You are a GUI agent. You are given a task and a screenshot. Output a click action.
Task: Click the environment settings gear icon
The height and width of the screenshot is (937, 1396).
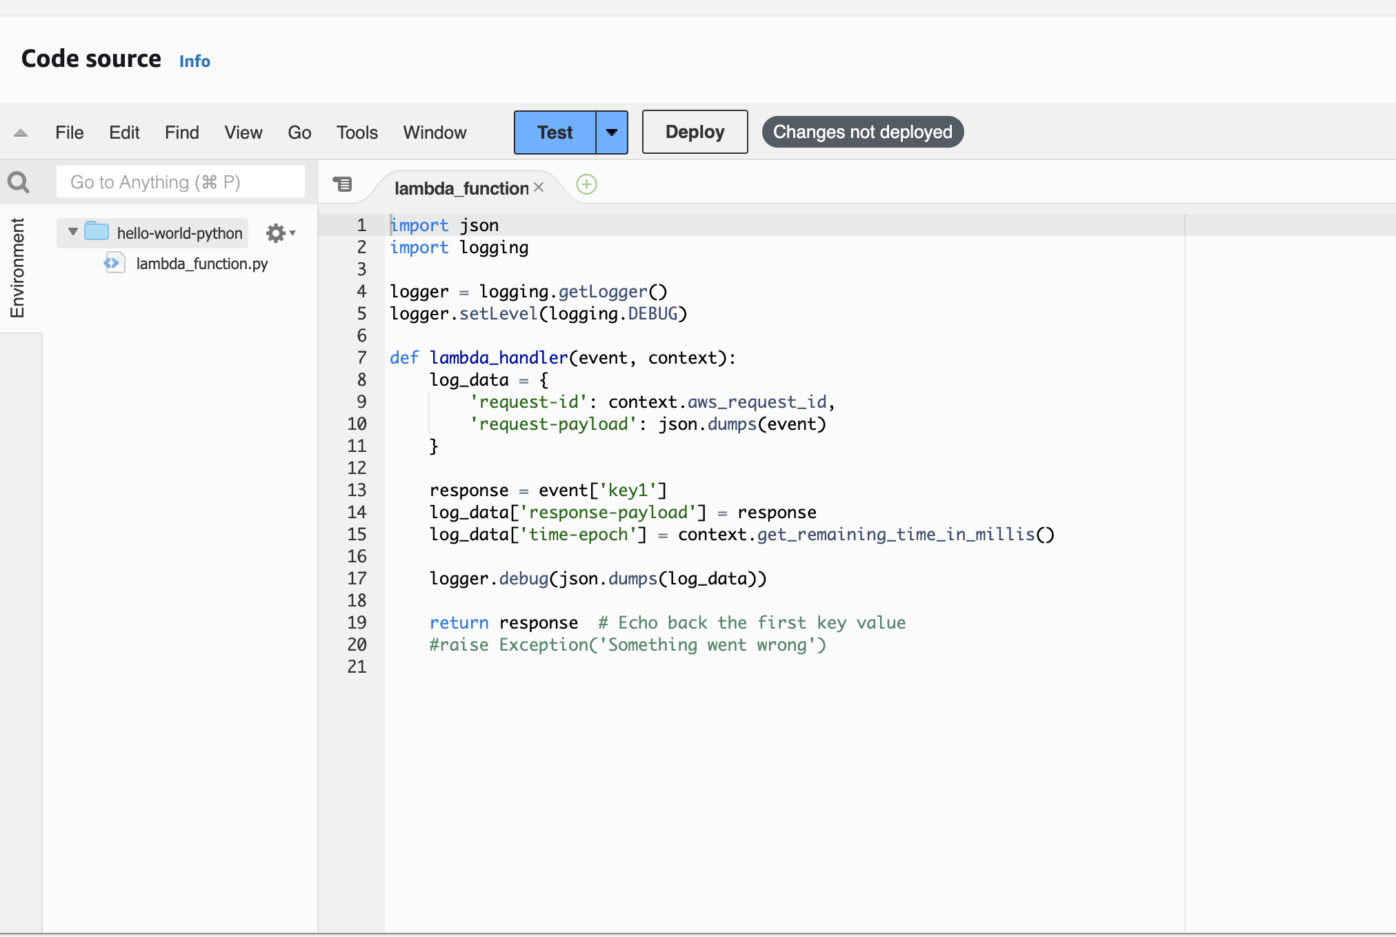277,233
